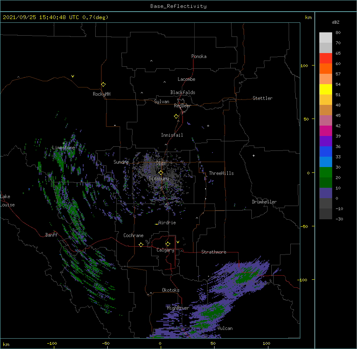Click the Ponoka city label
The image size is (357, 349).
[x=199, y=56]
